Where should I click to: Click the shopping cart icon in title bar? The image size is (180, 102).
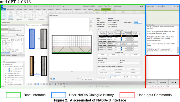pos(159,6)
